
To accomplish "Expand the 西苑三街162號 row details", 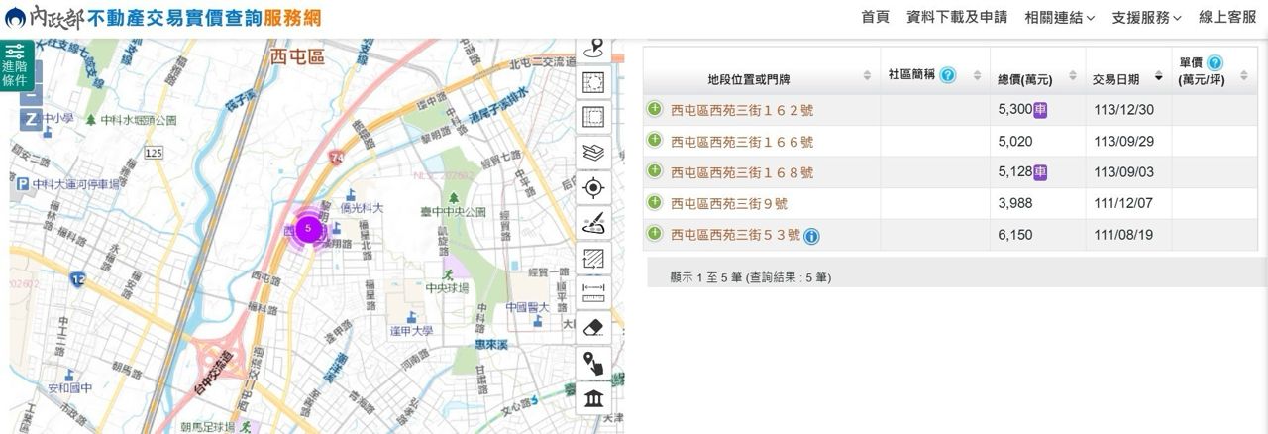I will tap(654, 110).
